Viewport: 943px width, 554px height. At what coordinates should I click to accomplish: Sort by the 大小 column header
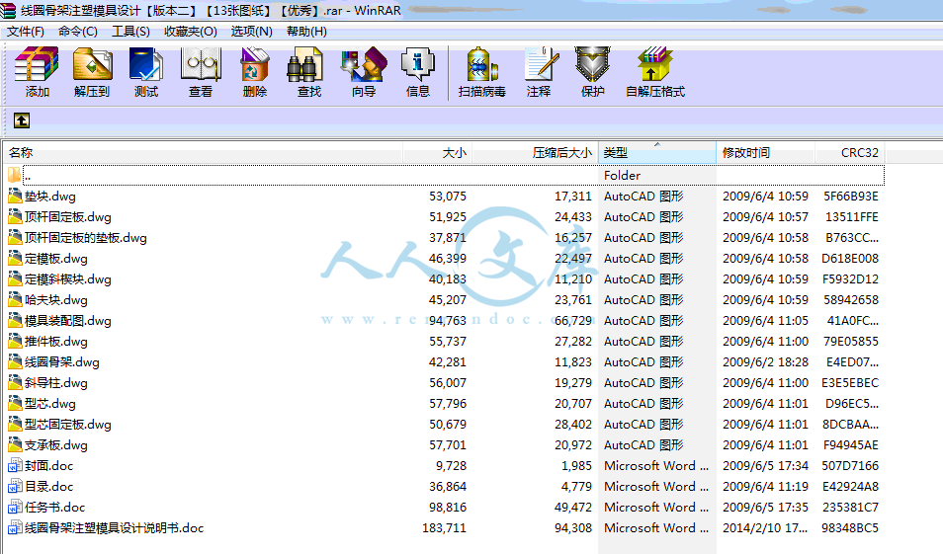(x=438, y=153)
